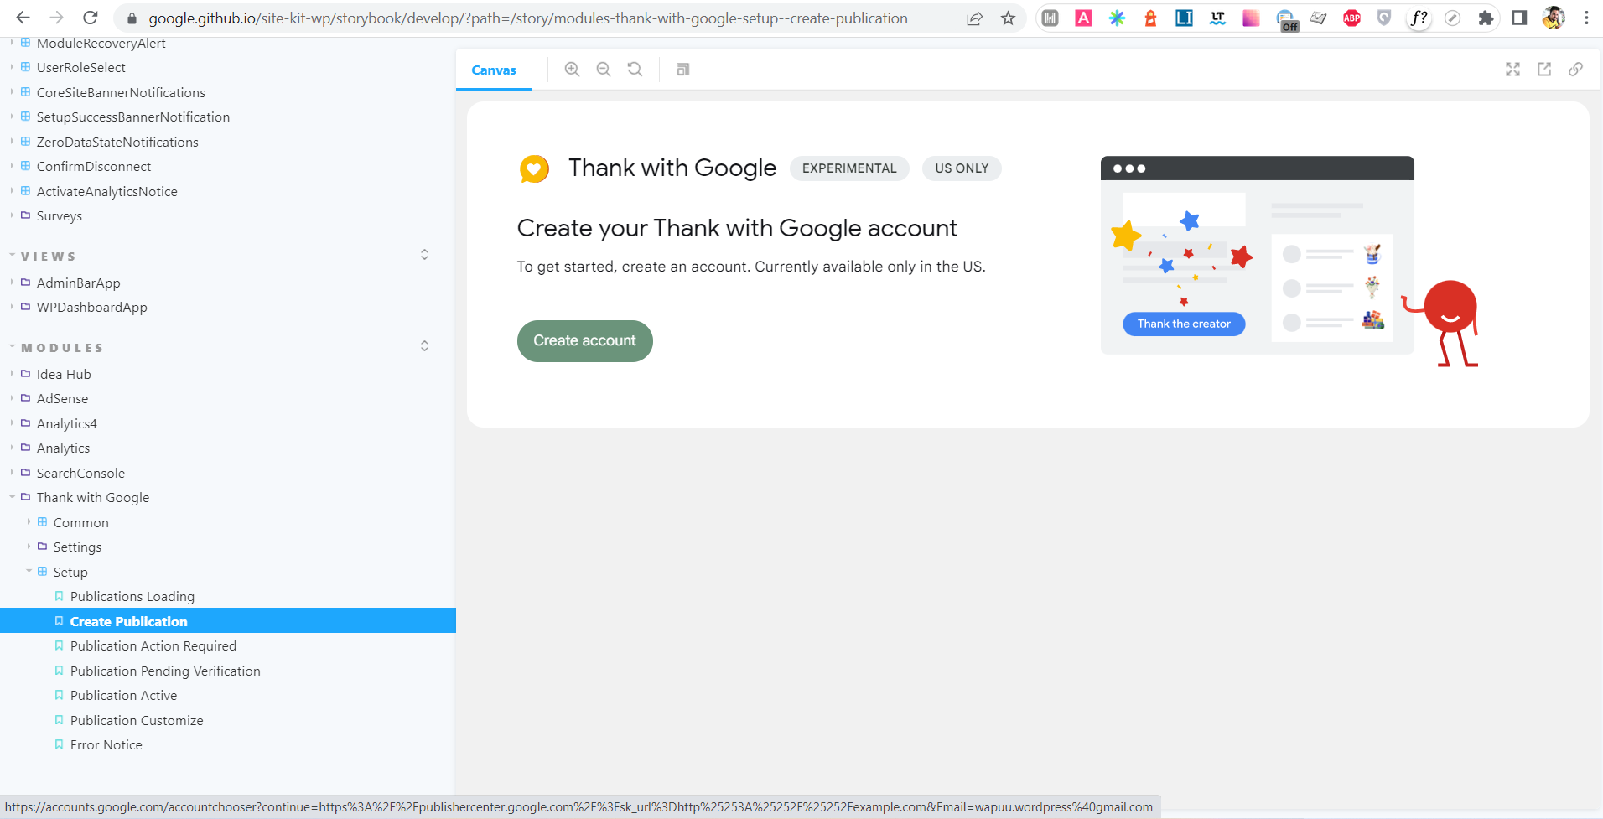Expand the Common component
This screenshot has width=1603, height=819.
(80, 523)
